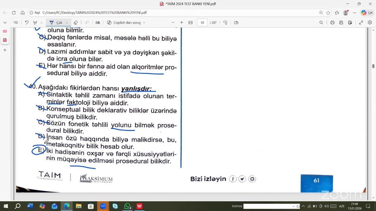The width and height of the screenshot is (376, 211).
Task: Refresh the browser page
Action: pos(14,13)
